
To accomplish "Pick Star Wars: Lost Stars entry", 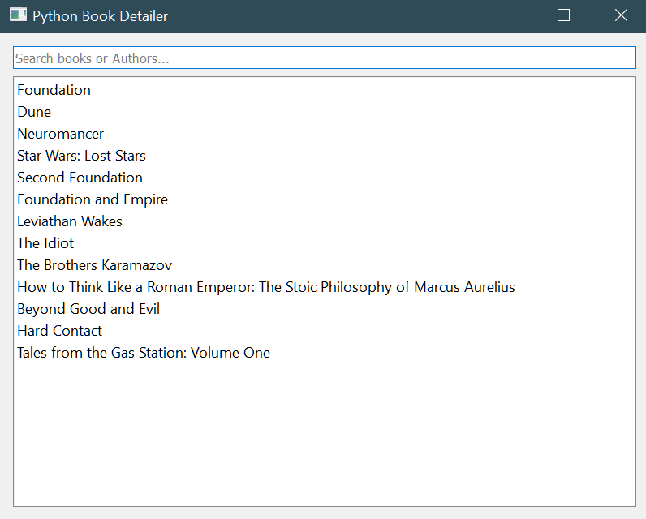I will (x=81, y=156).
